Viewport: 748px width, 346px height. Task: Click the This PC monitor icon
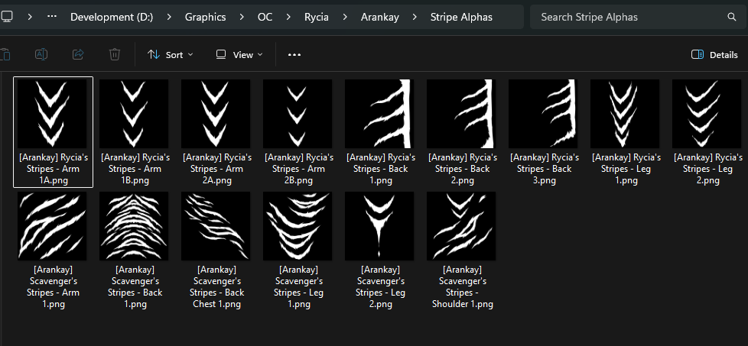[x=7, y=17]
